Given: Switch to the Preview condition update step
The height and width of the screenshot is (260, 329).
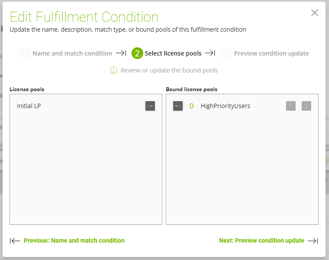Looking at the screenshot, I should click(271, 53).
